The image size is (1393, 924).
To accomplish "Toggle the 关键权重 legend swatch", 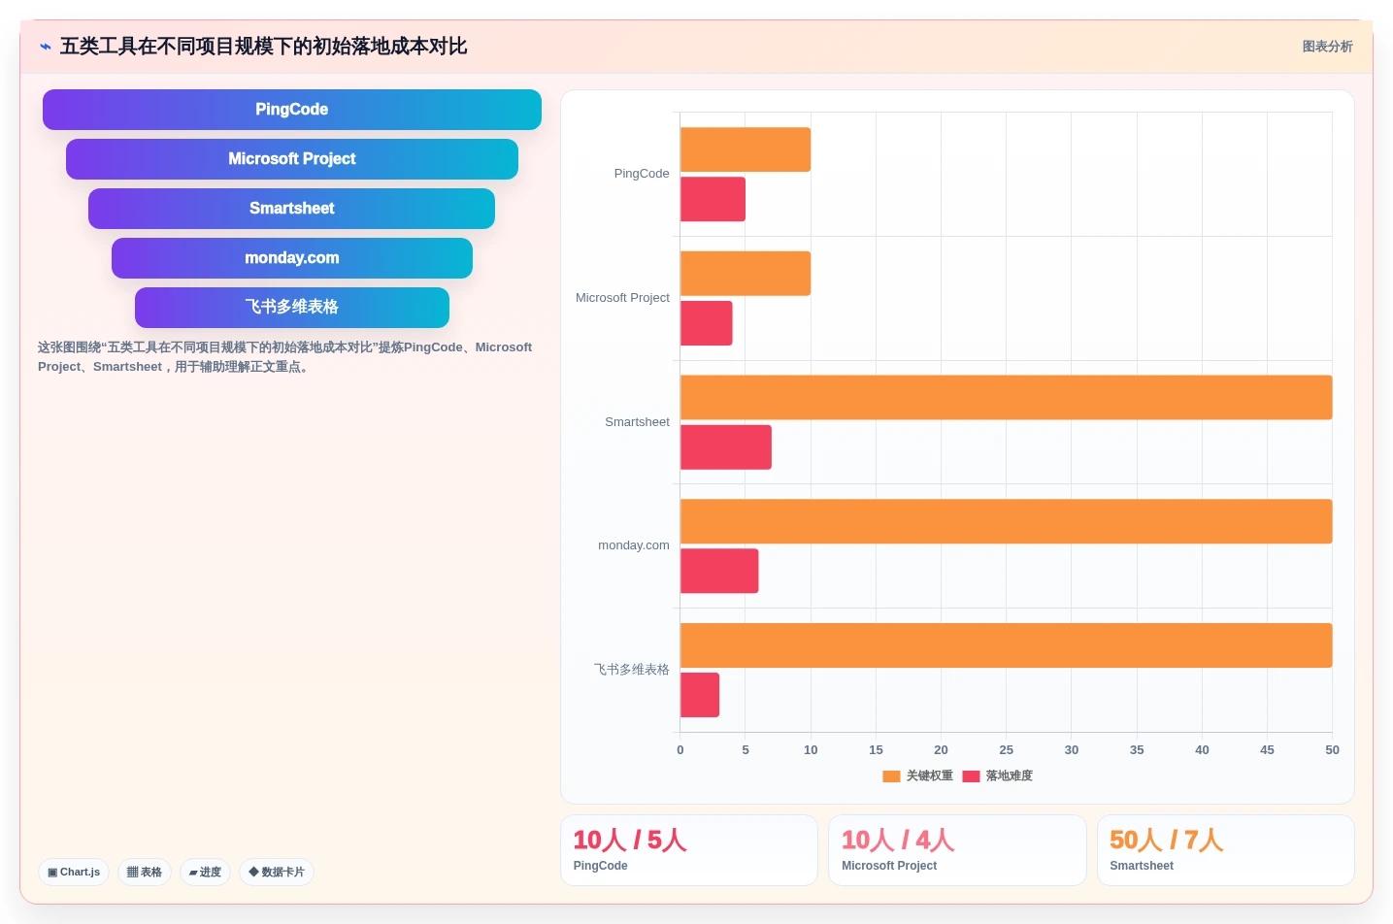I will click(x=891, y=775).
